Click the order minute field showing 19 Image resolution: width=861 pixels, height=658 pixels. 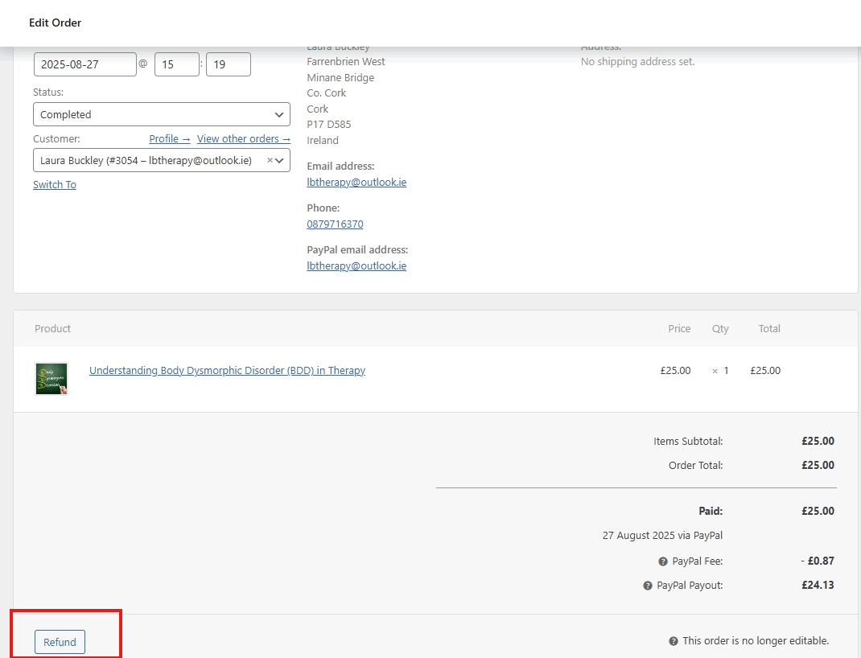click(x=229, y=64)
